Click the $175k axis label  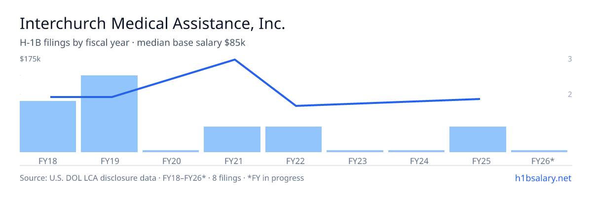[30, 59]
